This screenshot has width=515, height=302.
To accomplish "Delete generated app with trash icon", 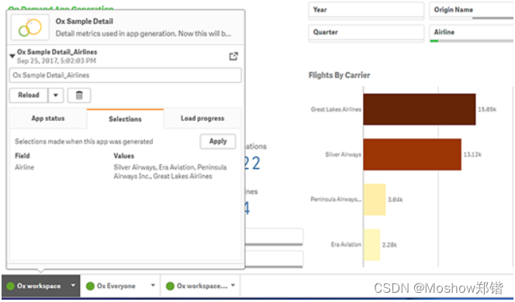I will (79, 95).
